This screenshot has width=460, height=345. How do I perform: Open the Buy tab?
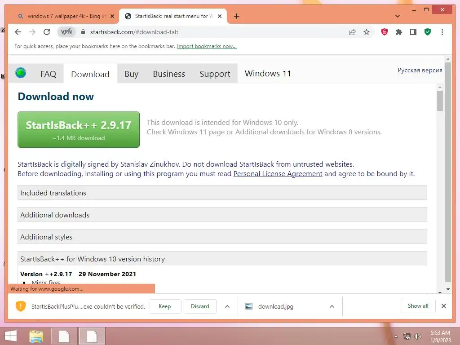[132, 74]
